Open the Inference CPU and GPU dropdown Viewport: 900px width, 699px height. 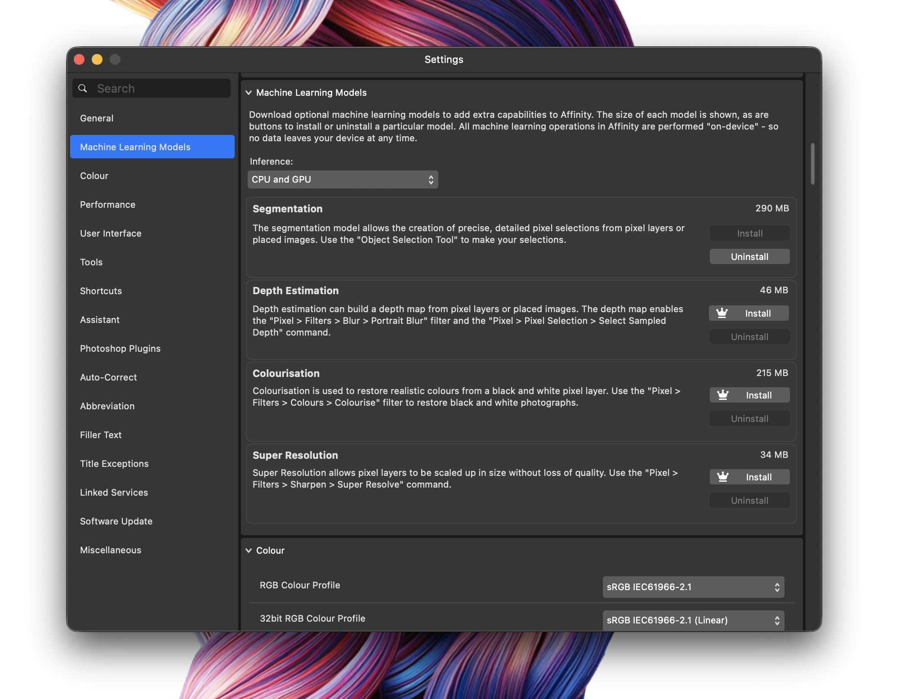coord(343,179)
